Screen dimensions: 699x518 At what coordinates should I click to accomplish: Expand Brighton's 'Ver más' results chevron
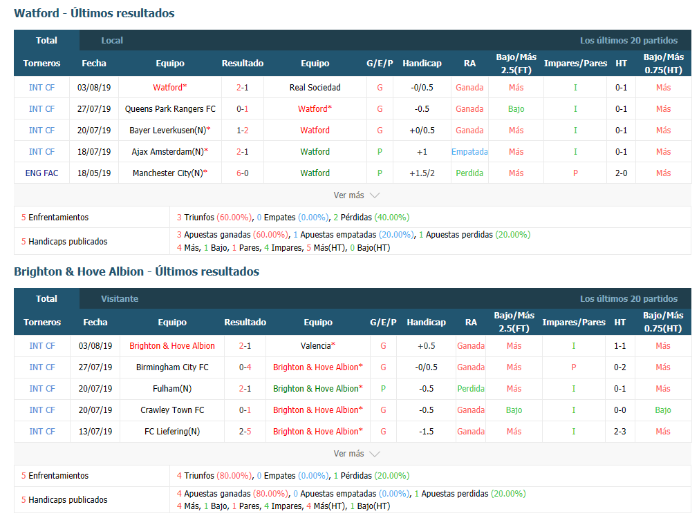(x=374, y=454)
